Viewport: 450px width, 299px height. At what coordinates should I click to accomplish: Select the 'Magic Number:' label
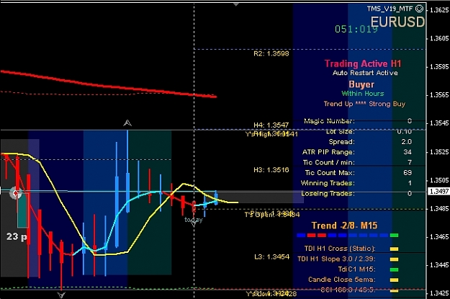pos(329,121)
